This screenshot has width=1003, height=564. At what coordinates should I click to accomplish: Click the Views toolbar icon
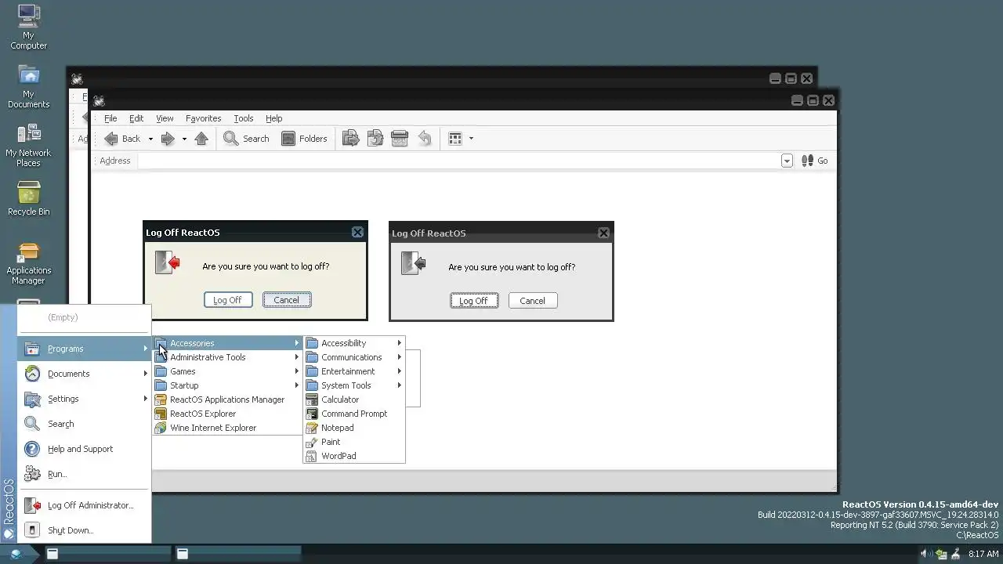pyautogui.click(x=455, y=139)
